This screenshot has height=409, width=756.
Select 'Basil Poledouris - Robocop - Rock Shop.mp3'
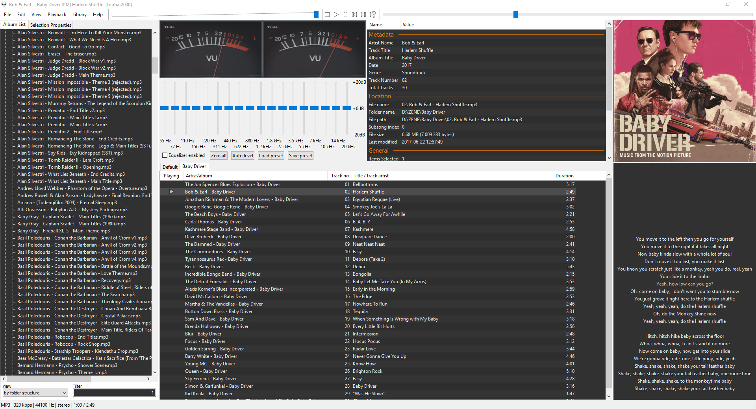pos(64,344)
